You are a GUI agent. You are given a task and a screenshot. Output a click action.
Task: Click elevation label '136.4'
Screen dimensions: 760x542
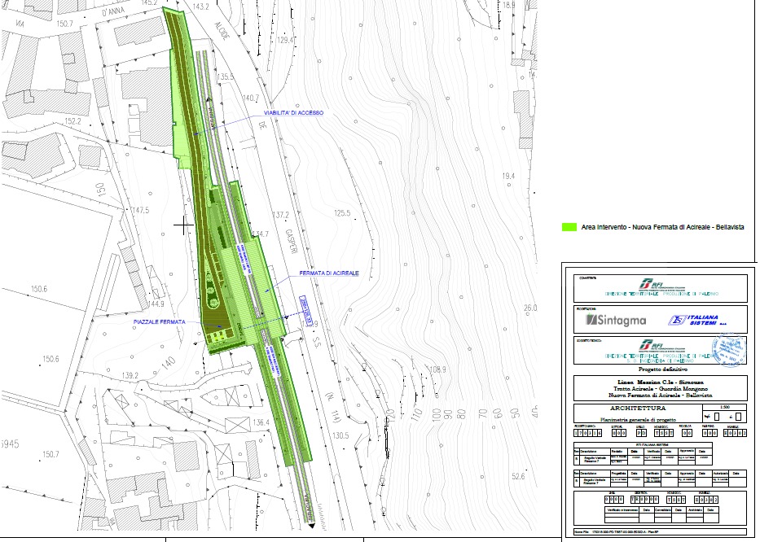pyautogui.click(x=261, y=423)
